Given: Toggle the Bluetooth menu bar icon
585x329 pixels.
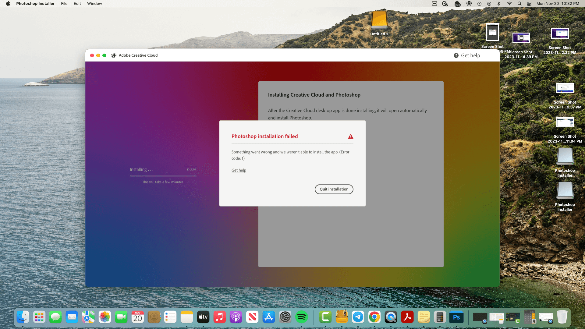Looking at the screenshot, I should point(499,4).
